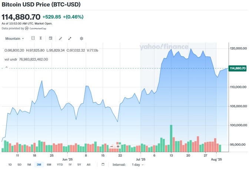Show the All time range
Screen dimensions: 252x170
click(x=88, y=164)
